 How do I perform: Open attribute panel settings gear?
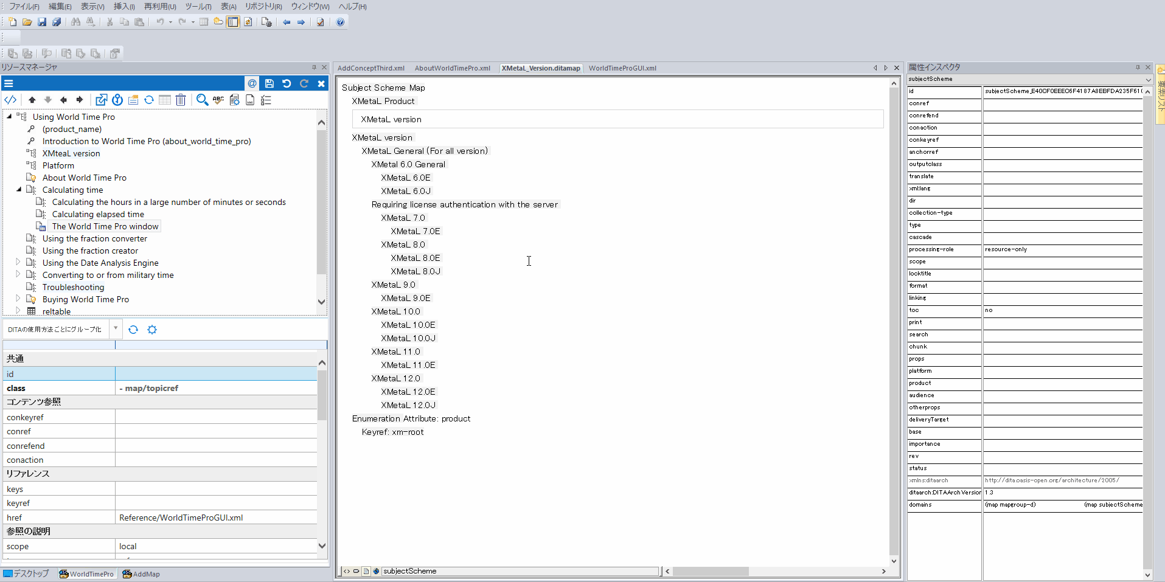coord(152,329)
